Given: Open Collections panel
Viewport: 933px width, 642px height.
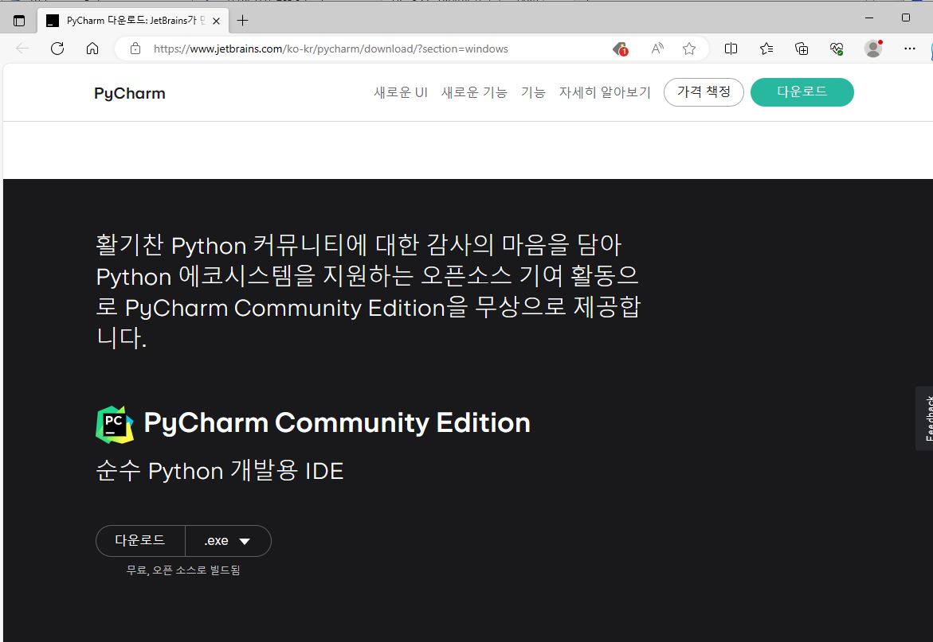Looking at the screenshot, I should [x=802, y=49].
